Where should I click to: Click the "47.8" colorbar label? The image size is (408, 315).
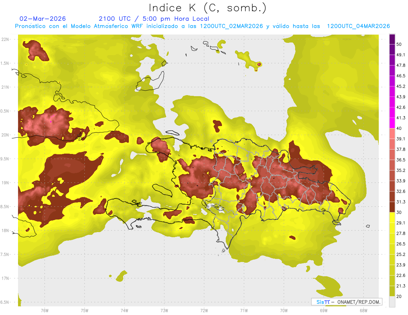point(401,65)
